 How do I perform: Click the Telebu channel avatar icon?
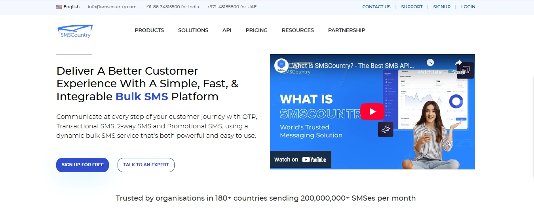281,65
